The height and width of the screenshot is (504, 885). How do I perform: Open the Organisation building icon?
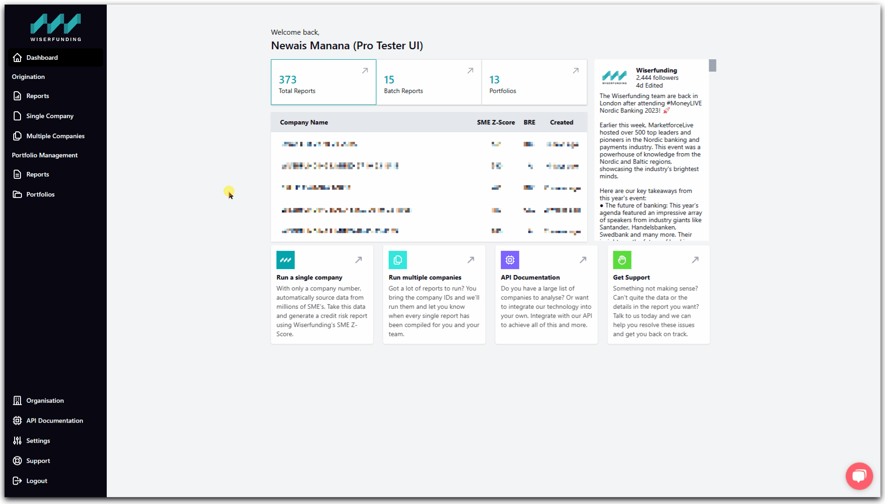point(17,400)
